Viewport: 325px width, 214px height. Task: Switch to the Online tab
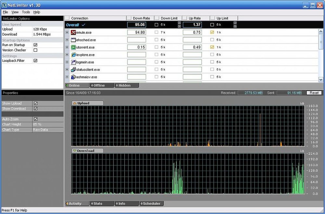pyautogui.click(x=77, y=85)
